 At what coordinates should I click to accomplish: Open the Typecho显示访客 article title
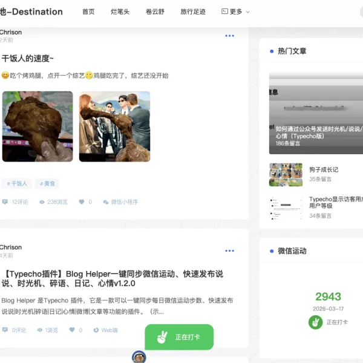336,202
